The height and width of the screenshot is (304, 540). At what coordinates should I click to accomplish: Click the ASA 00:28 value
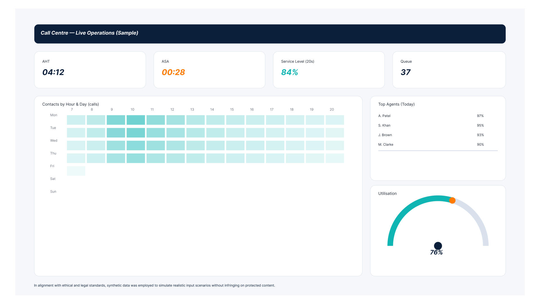173,72
